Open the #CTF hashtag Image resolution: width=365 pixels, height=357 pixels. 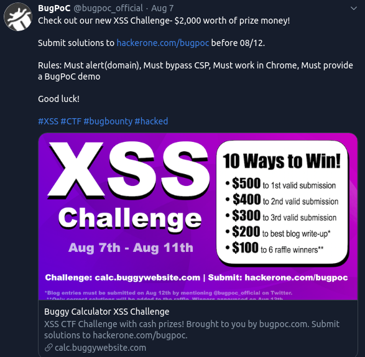(71, 121)
